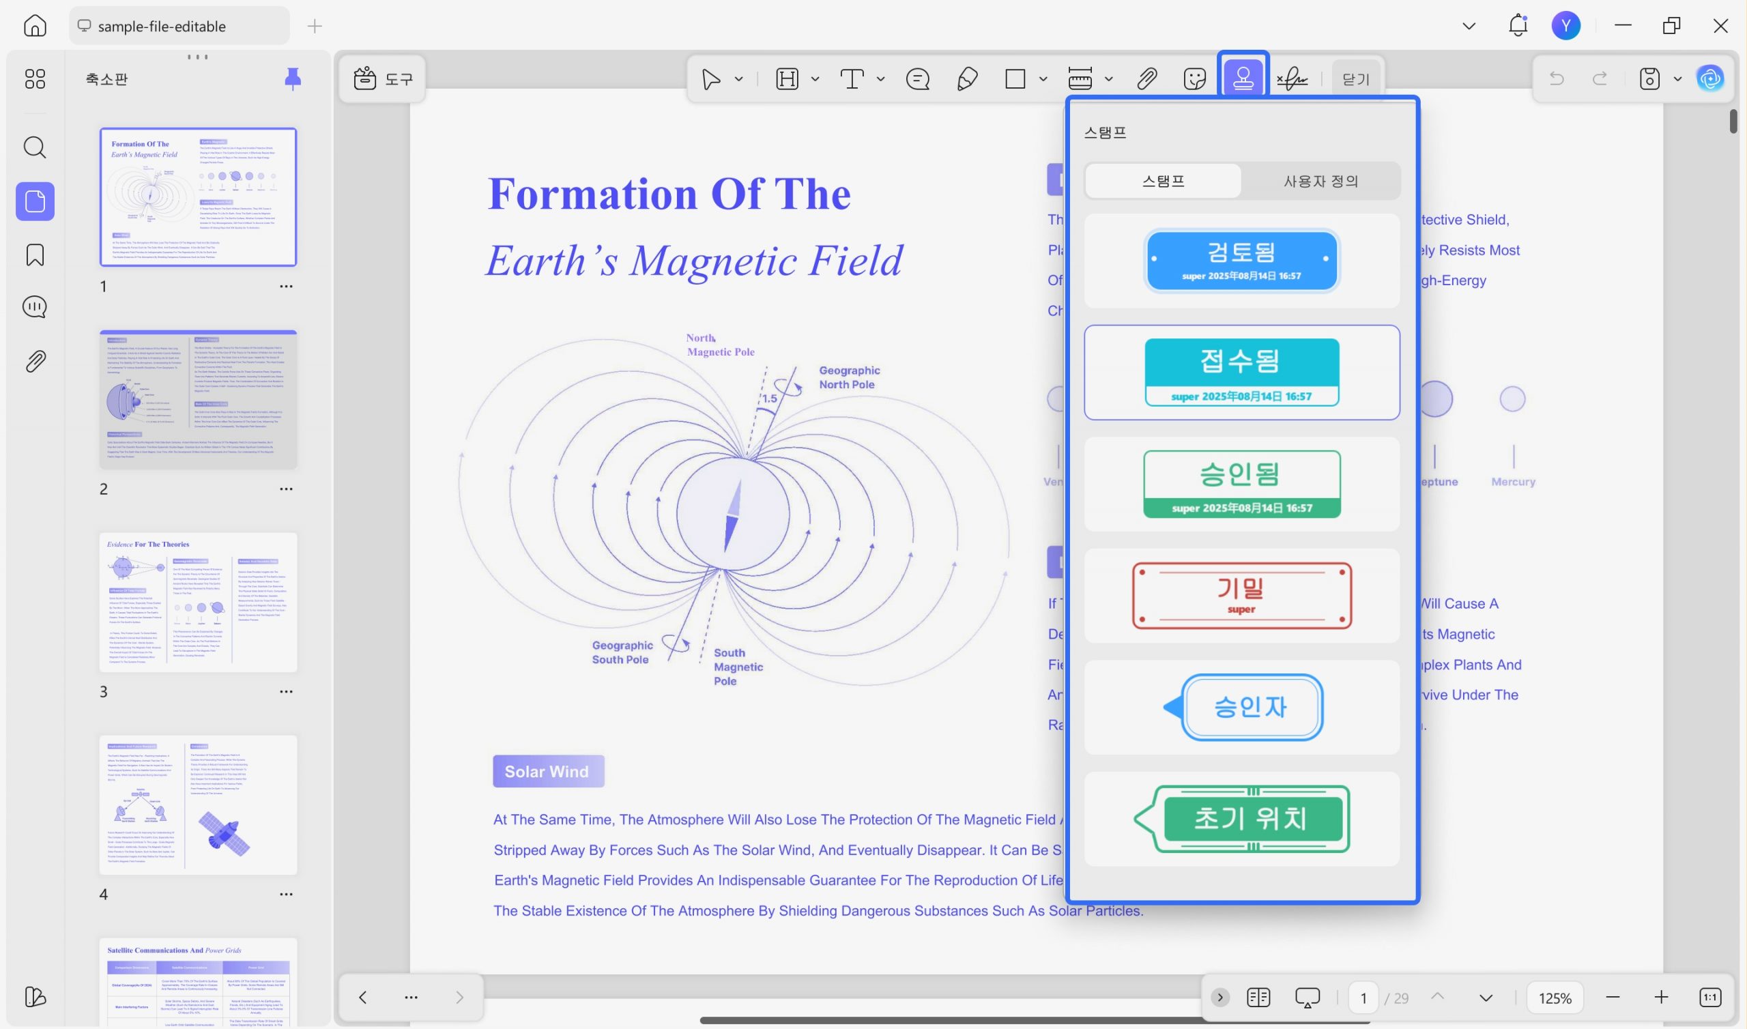This screenshot has width=1747, height=1029.
Task: Go to next page arrow
Action: [1486, 997]
